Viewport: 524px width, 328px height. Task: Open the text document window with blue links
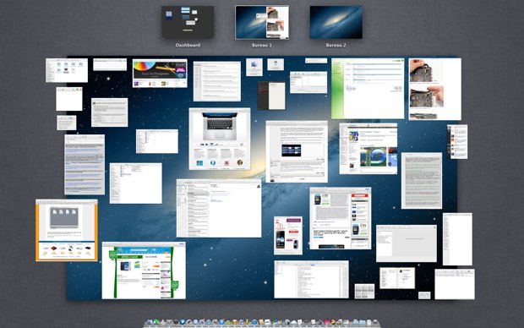coord(85,165)
